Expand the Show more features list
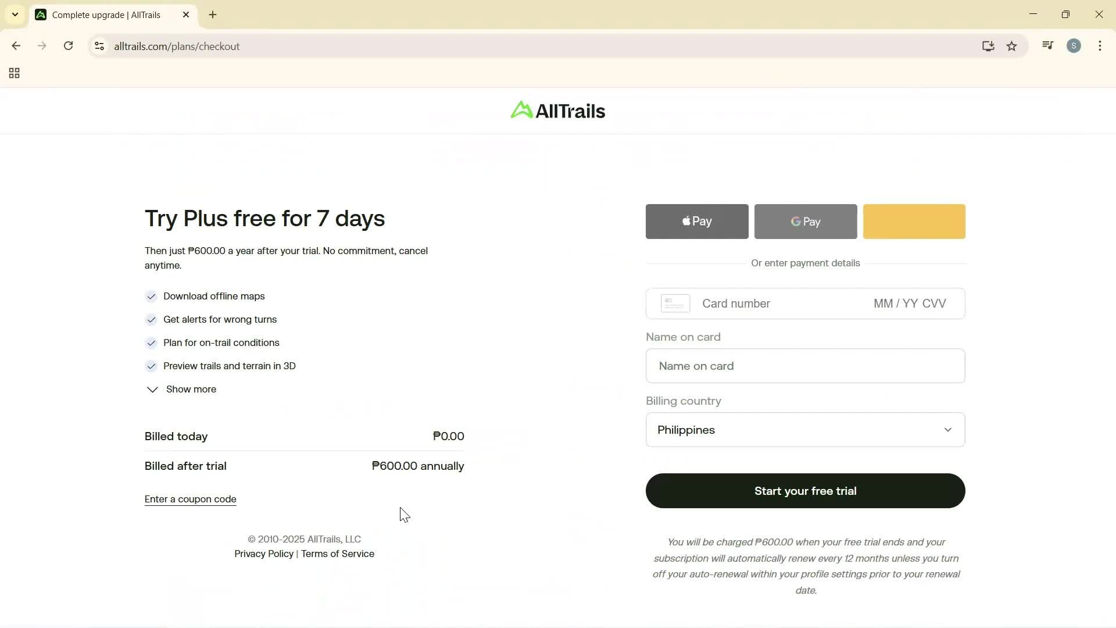This screenshot has width=1116, height=628. pos(181,389)
